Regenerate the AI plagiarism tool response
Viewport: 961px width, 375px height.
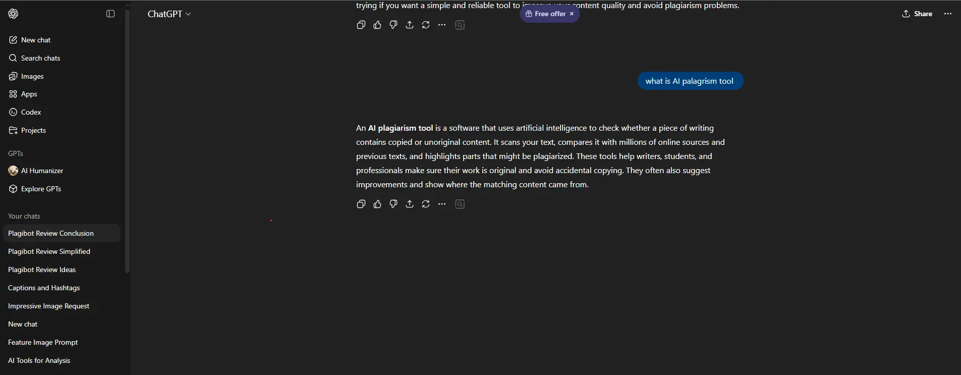[426, 204]
